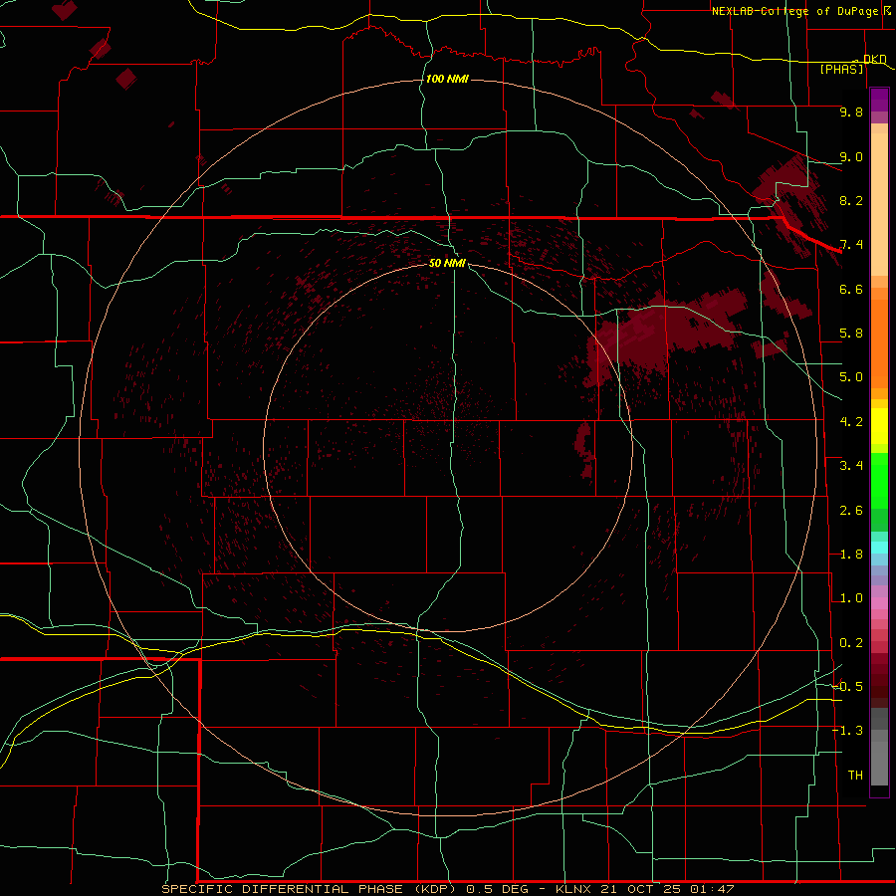Click the KLNX station ID in the caption

[573, 889]
